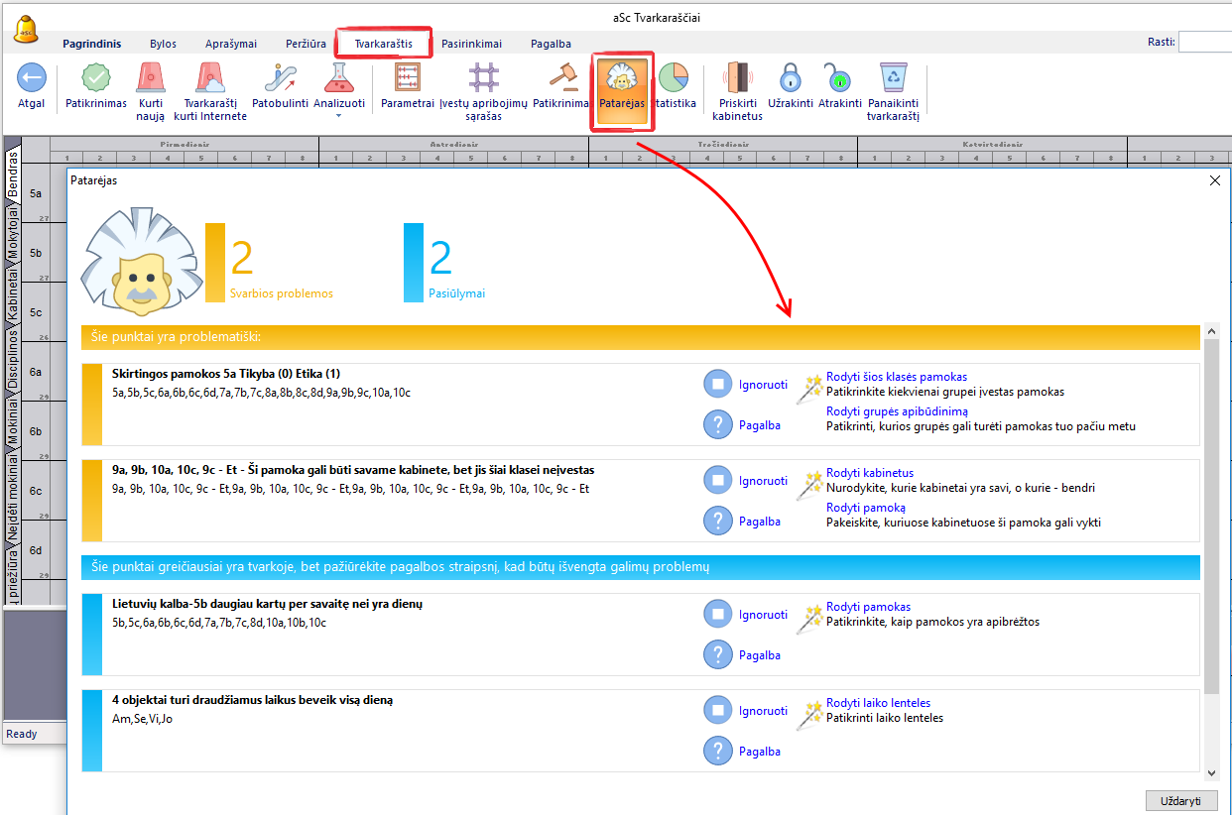
Task: Expand the Analizuoti dropdown arrow
Action: click(x=339, y=116)
